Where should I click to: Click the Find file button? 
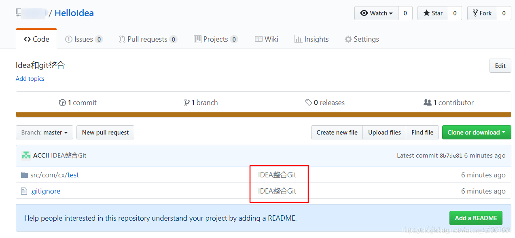(x=422, y=133)
